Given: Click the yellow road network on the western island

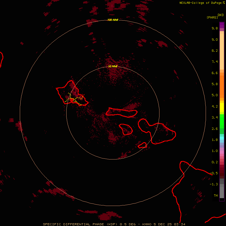Looking at the screenshot, I should (x=74, y=99).
